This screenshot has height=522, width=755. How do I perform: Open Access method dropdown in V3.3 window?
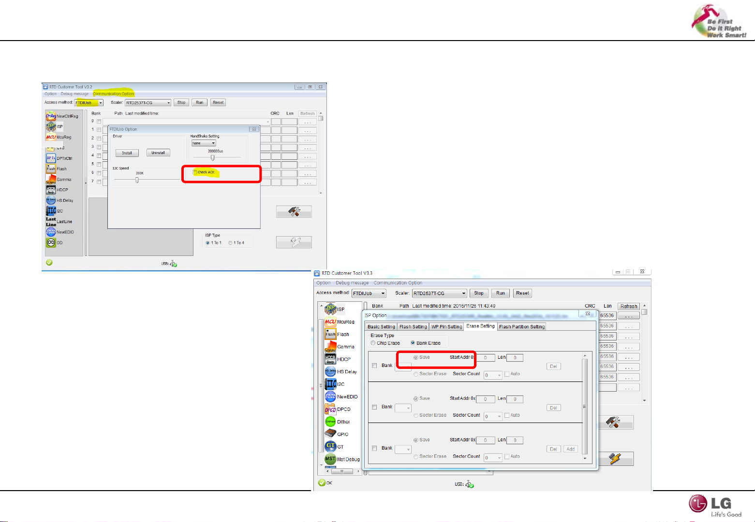[369, 294]
